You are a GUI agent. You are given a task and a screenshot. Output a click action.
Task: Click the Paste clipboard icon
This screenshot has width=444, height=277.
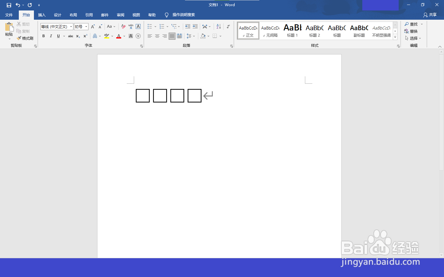pyautogui.click(x=9, y=27)
